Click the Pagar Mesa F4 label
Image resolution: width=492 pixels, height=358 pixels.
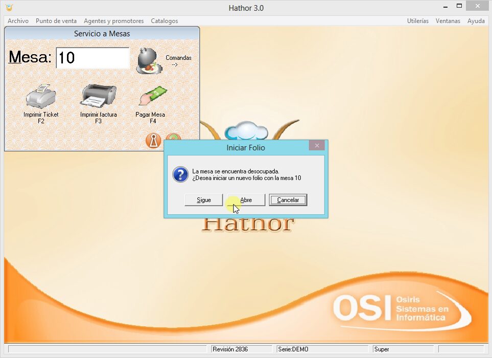(x=150, y=118)
